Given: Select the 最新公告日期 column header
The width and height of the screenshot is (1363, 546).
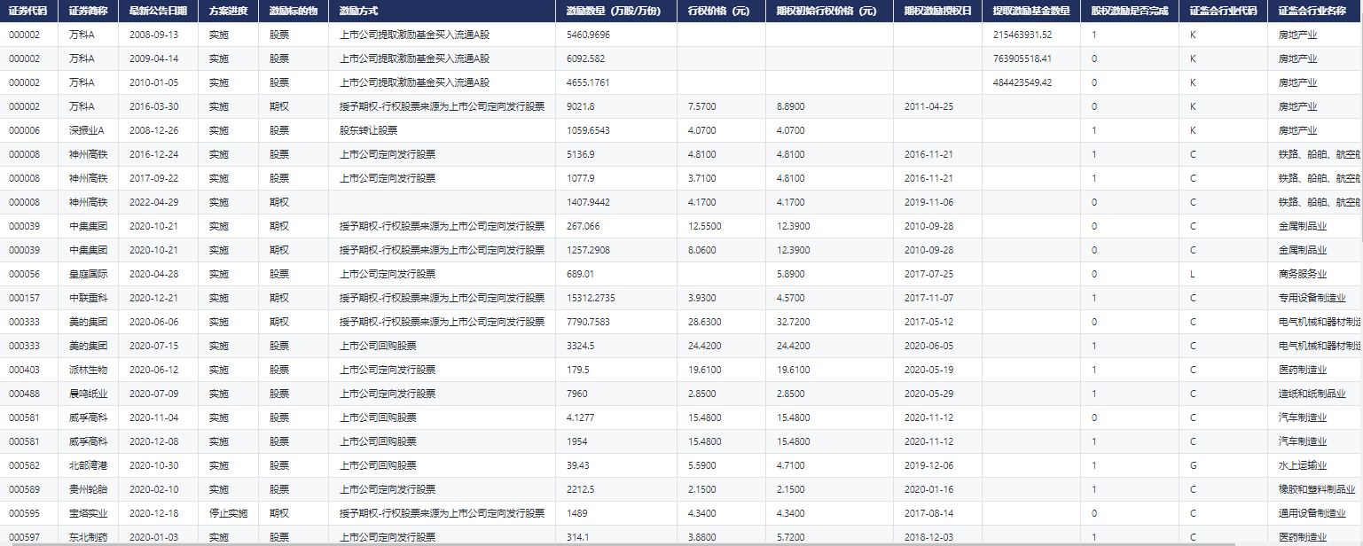Looking at the screenshot, I should [158, 12].
